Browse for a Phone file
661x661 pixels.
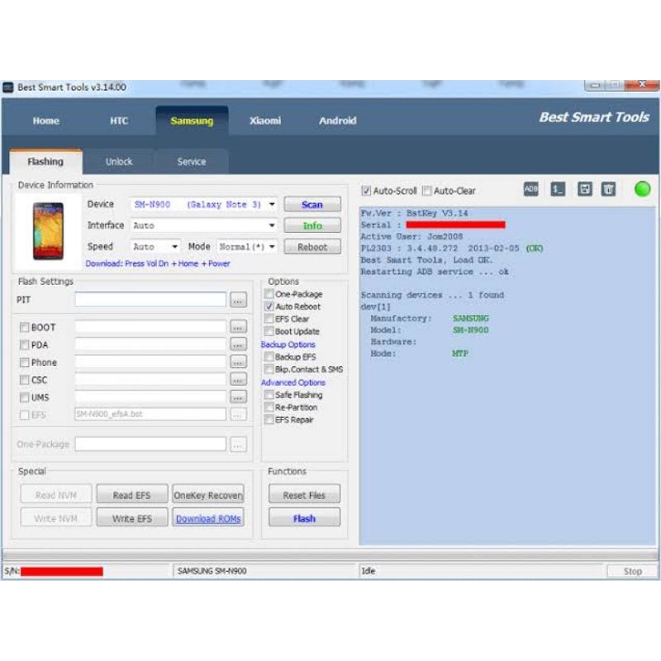[x=238, y=362]
